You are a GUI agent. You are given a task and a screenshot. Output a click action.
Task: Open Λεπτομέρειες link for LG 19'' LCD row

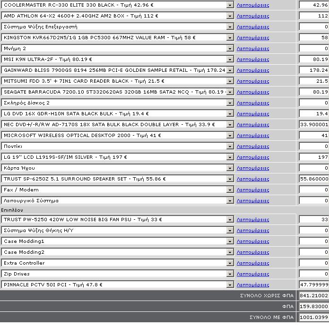[x=253, y=157]
